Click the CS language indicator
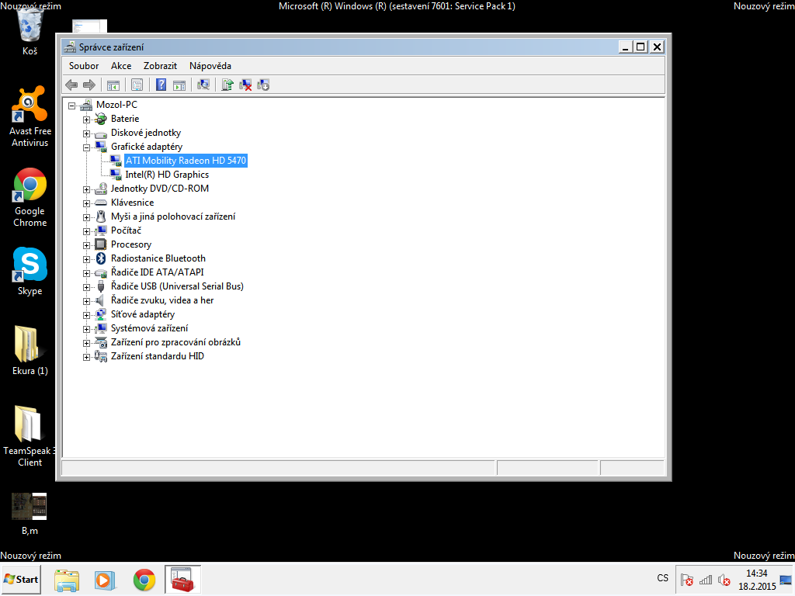Image resolution: width=795 pixels, height=596 pixels. click(663, 578)
